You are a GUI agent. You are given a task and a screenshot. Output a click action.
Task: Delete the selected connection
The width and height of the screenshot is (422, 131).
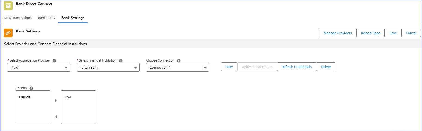(326, 67)
